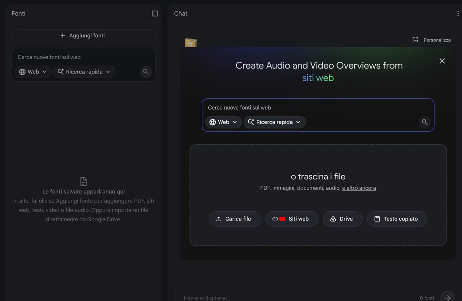The width and height of the screenshot is (462, 301).
Task: Click the Testo copiato button
Action: [x=397, y=219]
